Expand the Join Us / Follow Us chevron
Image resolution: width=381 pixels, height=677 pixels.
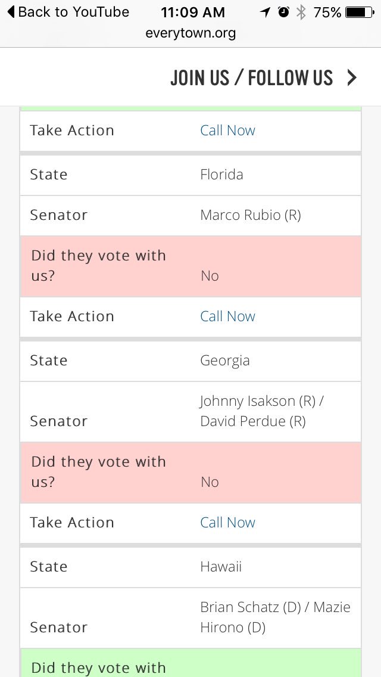click(x=352, y=77)
